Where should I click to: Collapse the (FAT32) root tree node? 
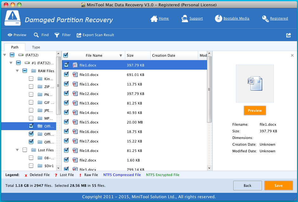[5, 55]
